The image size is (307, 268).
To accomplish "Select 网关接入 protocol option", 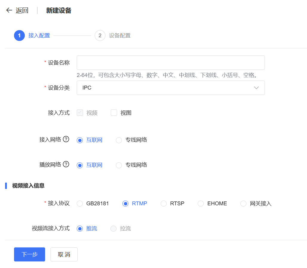I will click(x=243, y=204).
